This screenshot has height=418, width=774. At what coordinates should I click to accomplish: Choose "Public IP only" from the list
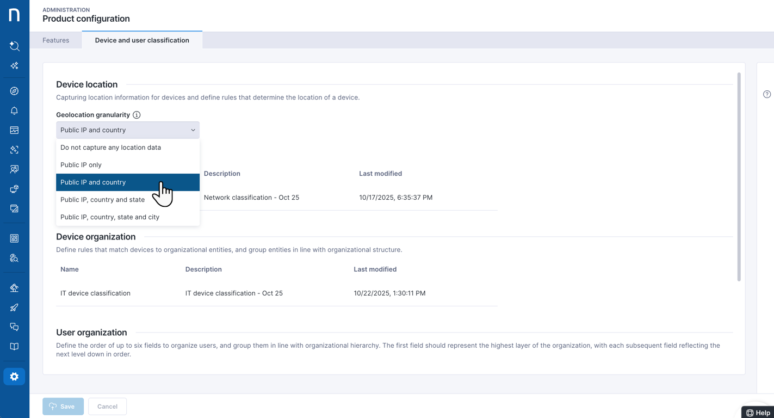coord(81,165)
